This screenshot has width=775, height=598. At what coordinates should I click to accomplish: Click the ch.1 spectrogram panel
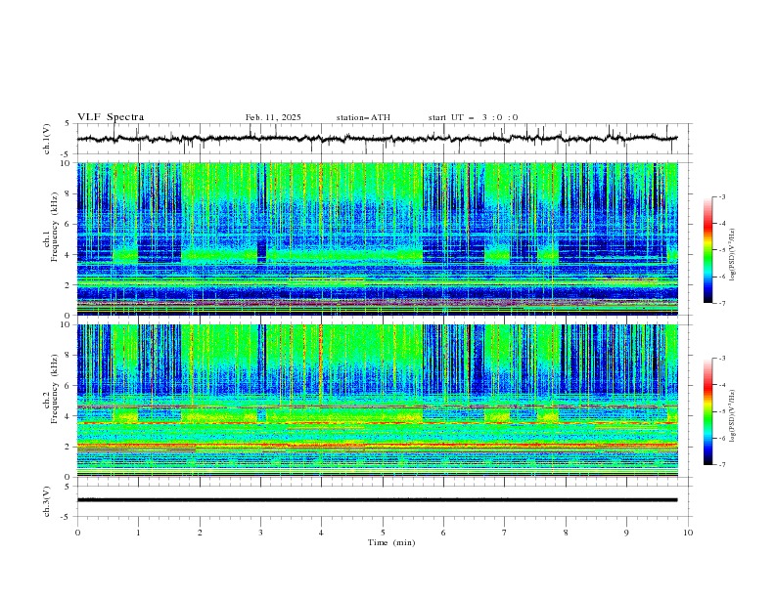tap(377, 238)
